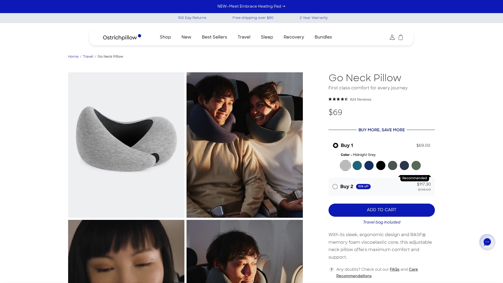Select the Buy 2 discounted option

[x=335, y=186]
